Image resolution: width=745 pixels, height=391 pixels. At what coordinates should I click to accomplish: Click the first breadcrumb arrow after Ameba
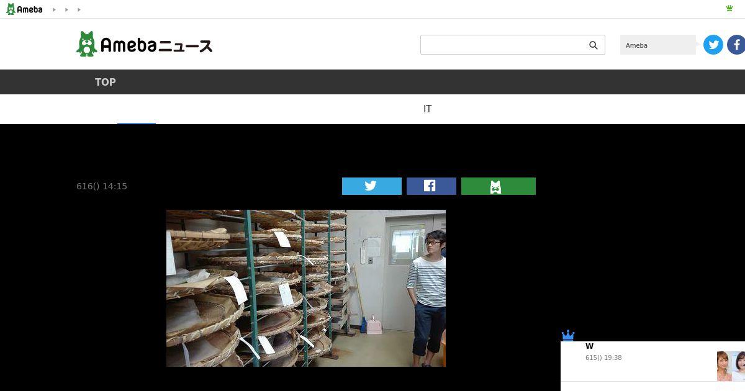(54, 10)
